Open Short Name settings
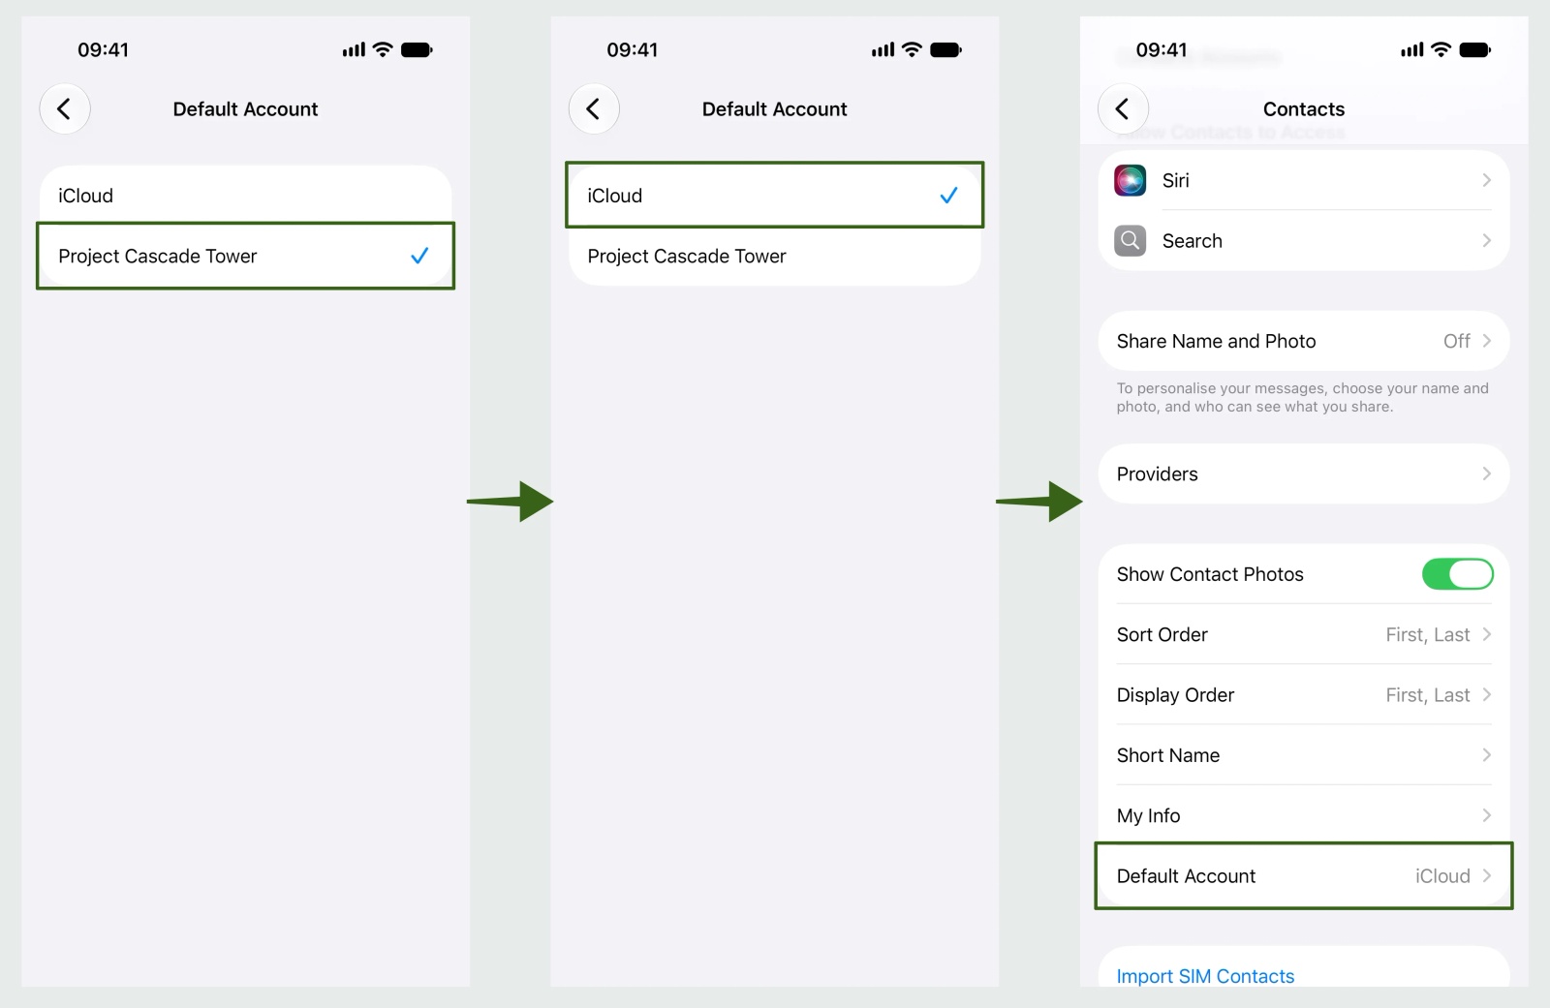Screen dimensions: 1550x1008 [1303, 755]
